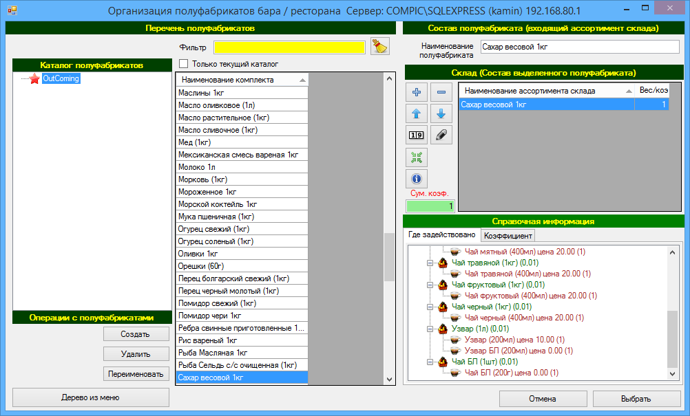Select row Орешки (60г)

point(242,266)
